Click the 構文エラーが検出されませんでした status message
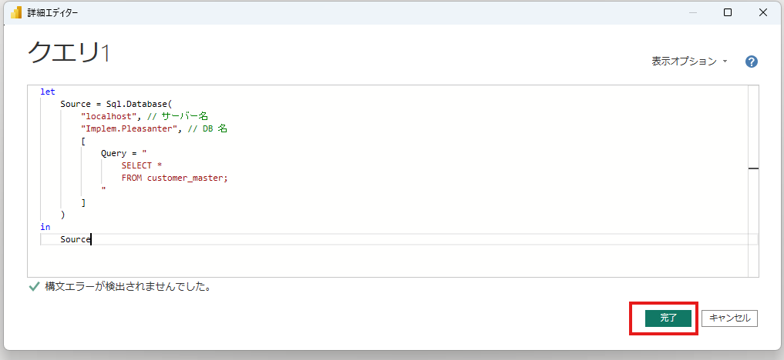The width and height of the screenshot is (784, 360). (x=128, y=287)
